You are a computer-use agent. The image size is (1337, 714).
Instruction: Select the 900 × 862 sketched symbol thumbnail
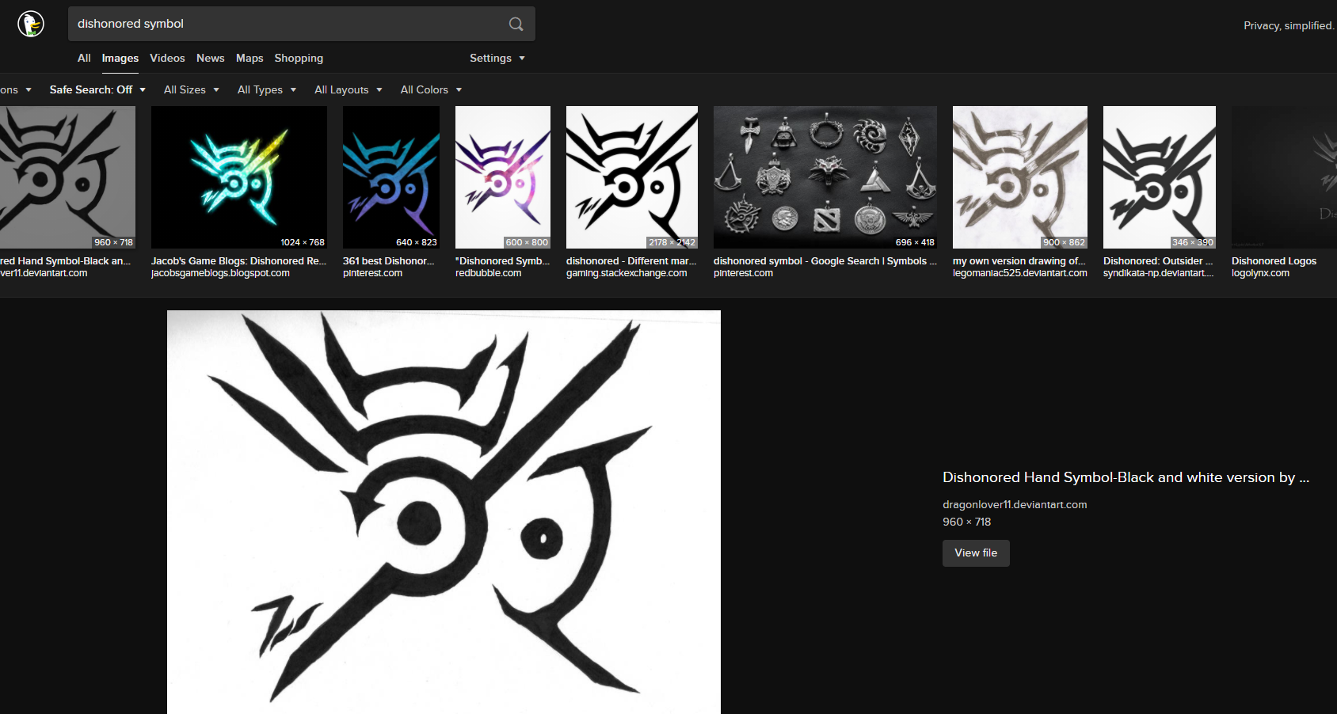[1020, 177]
